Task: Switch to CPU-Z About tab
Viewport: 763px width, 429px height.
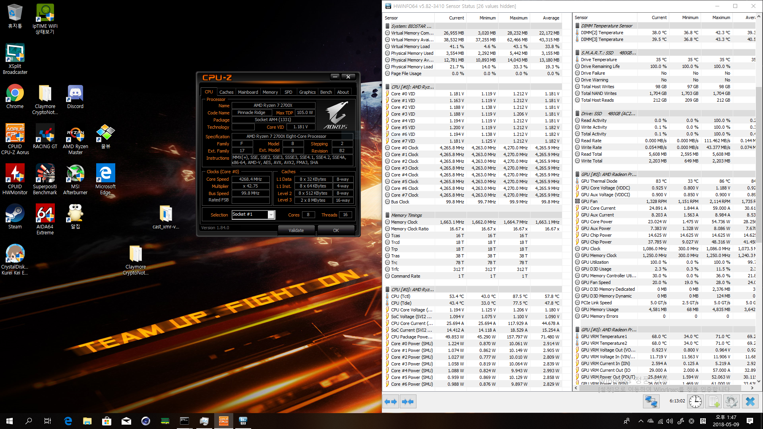Action: click(343, 92)
